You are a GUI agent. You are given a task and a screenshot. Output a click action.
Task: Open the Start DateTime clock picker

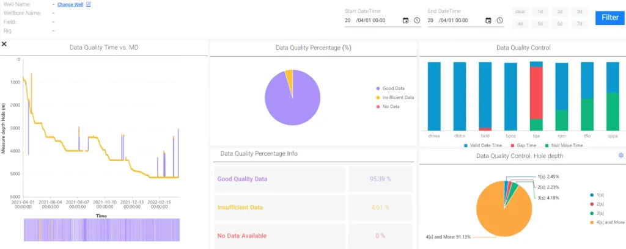417,20
